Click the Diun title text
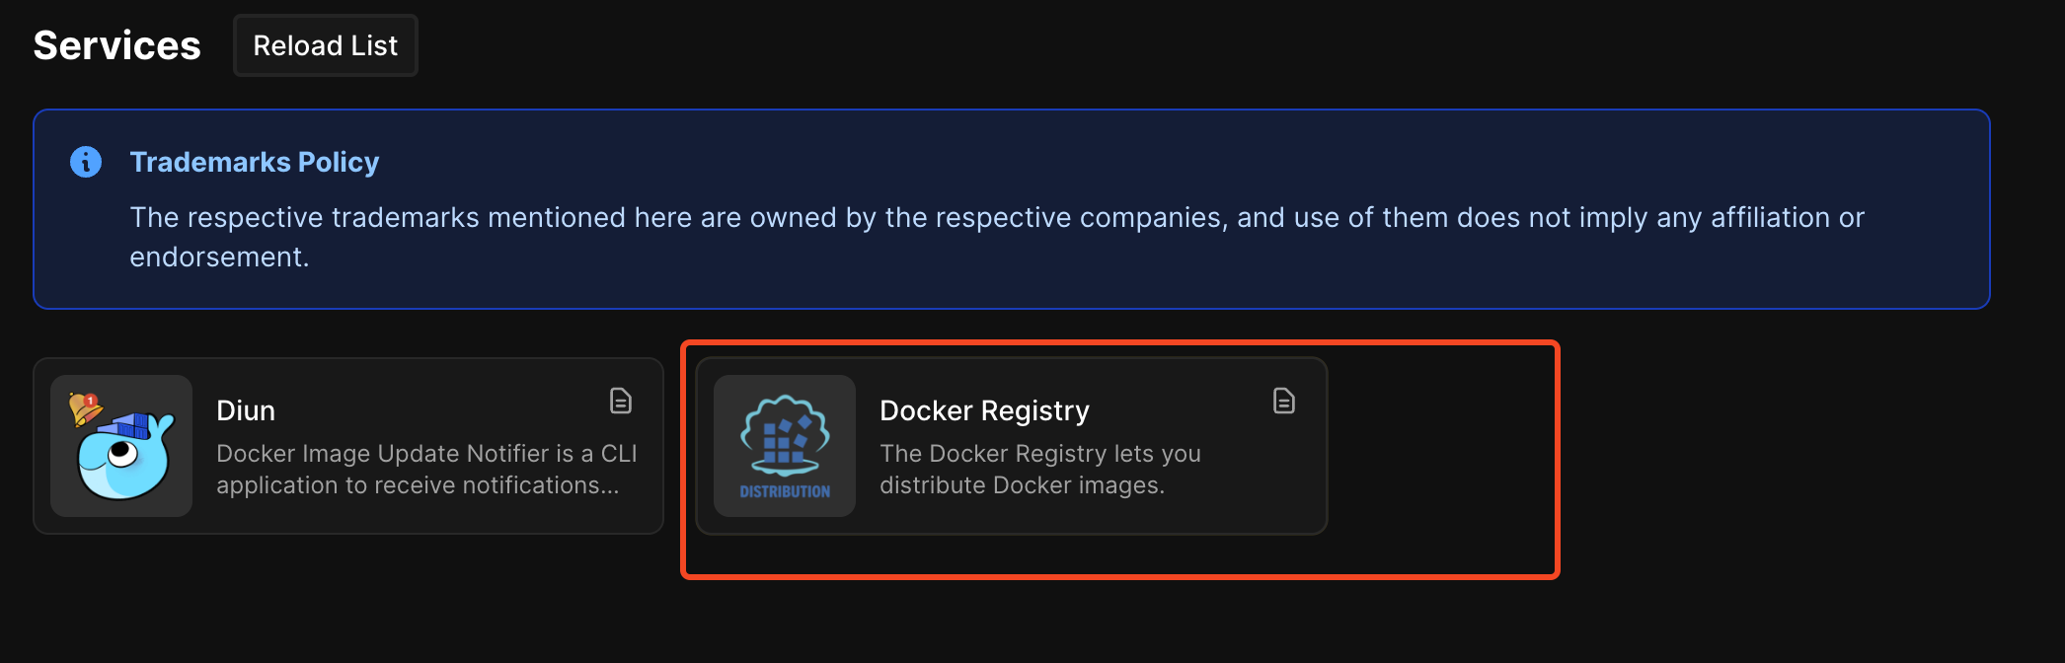This screenshot has height=663, width=2065. tap(245, 409)
